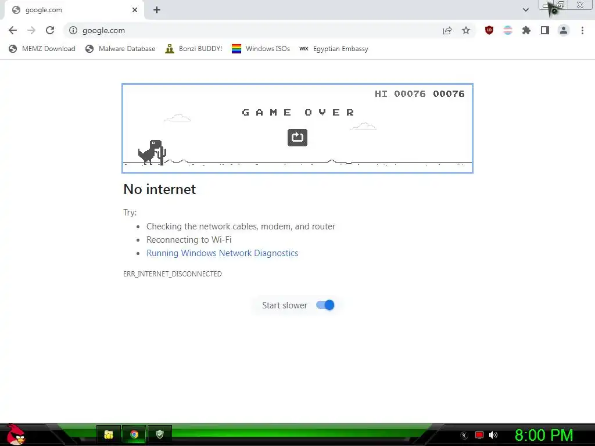Show hidden tray icons arrow
The image size is (595, 446).
pyautogui.click(x=464, y=436)
